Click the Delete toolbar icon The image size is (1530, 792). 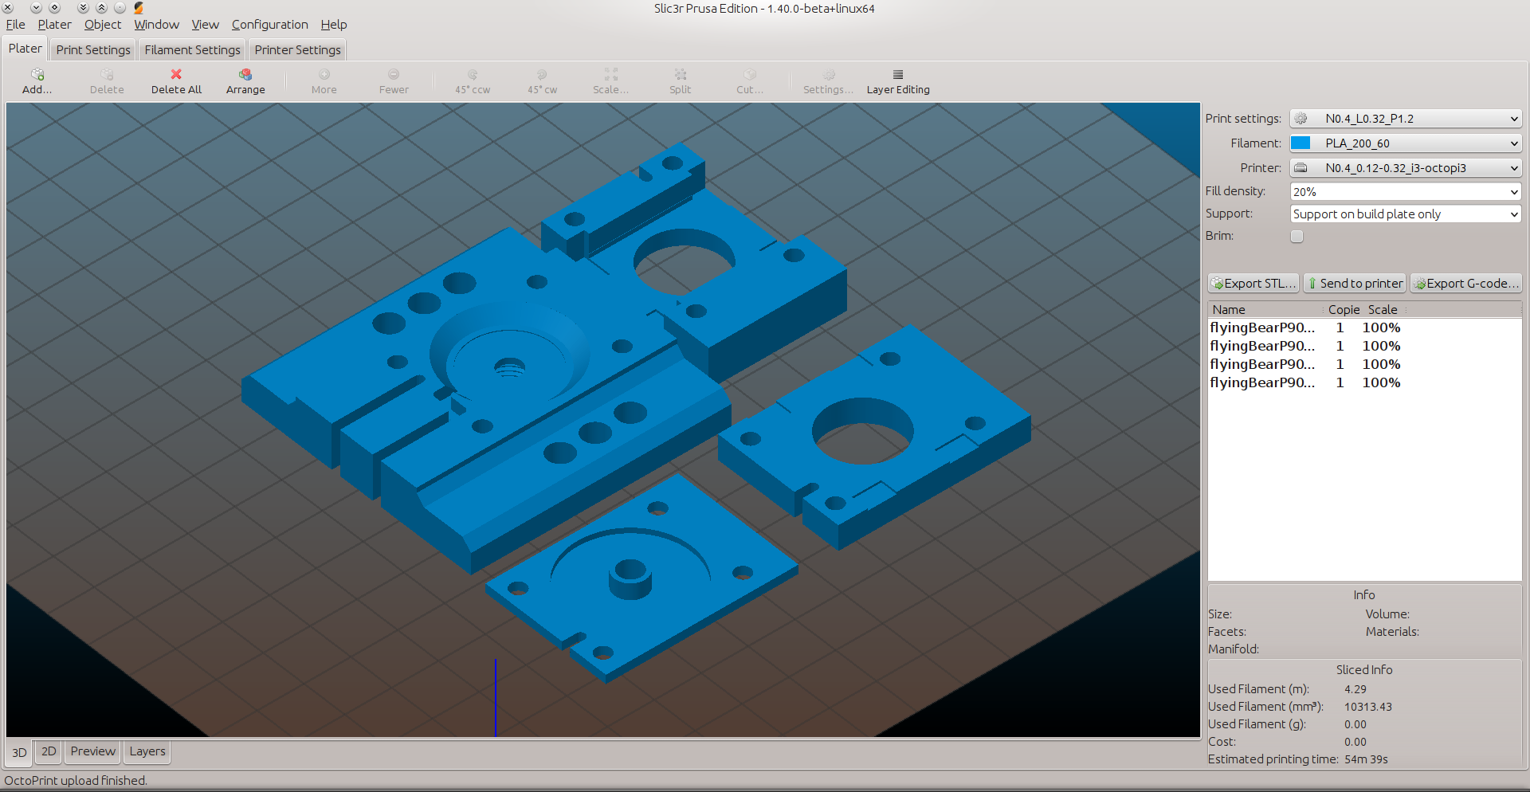pyautogui.click(x=107, y=74)
